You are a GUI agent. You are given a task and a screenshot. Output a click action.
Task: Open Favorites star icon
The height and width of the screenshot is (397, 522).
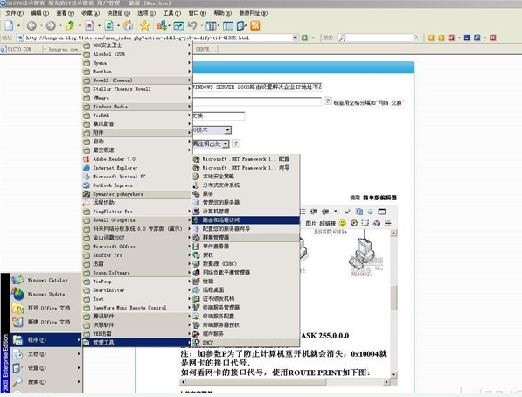(x=145, y=25)
